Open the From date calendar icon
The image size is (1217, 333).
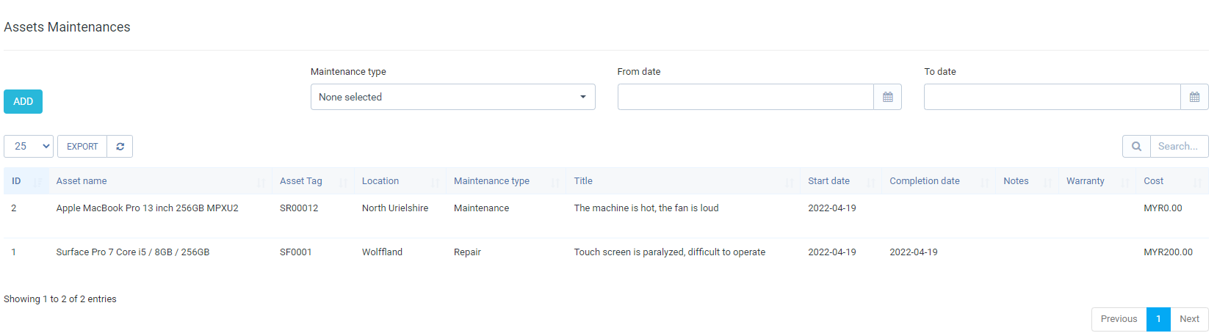[x=887, y=97]
